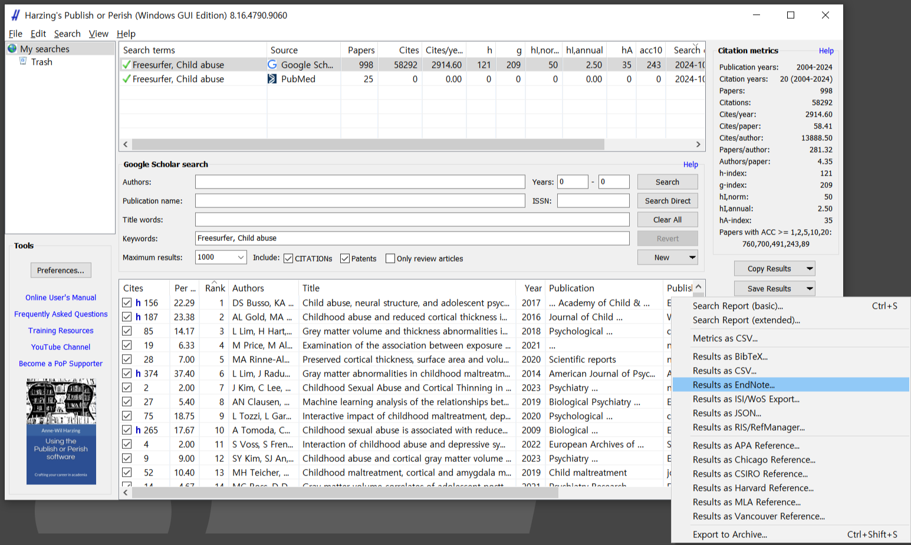Click the Publication name input field
911x545 pixels.
click(x=360, y=201)
